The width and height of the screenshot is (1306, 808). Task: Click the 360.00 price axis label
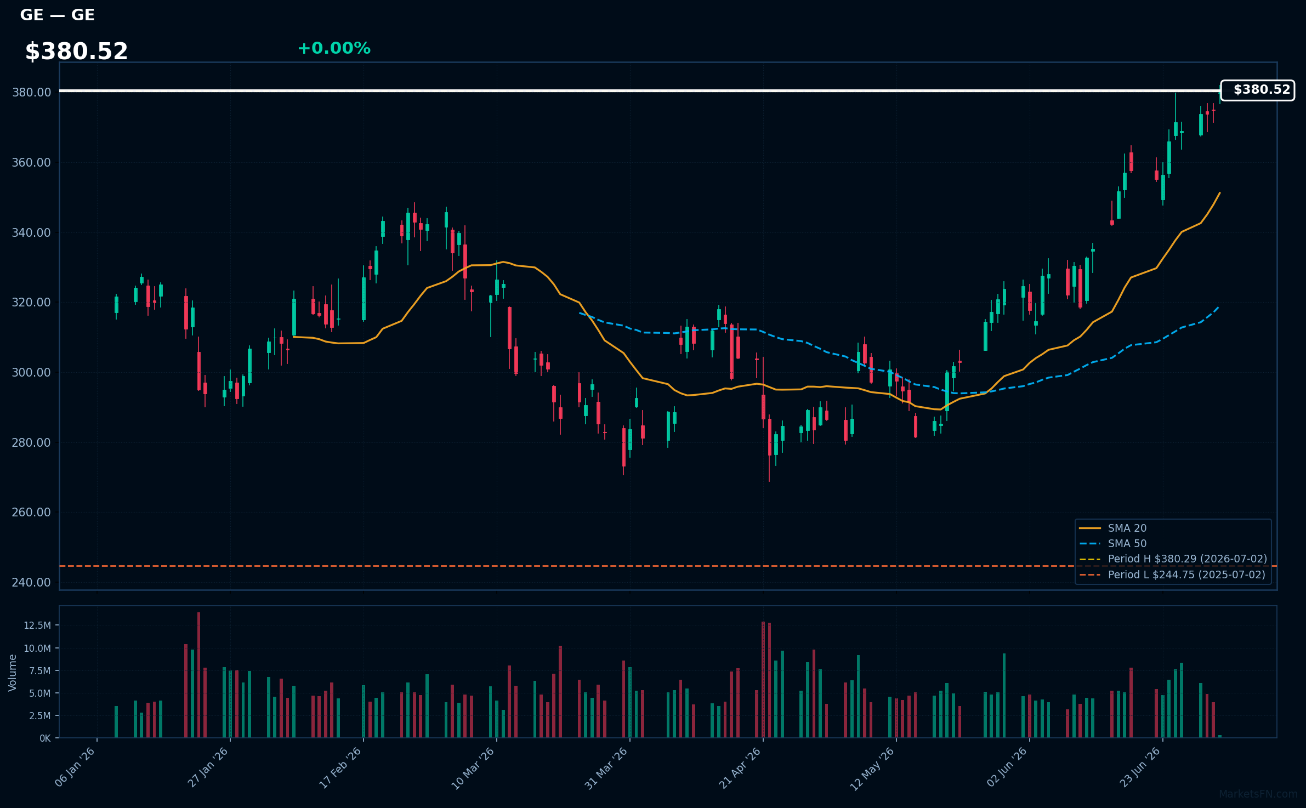(31, 162)
